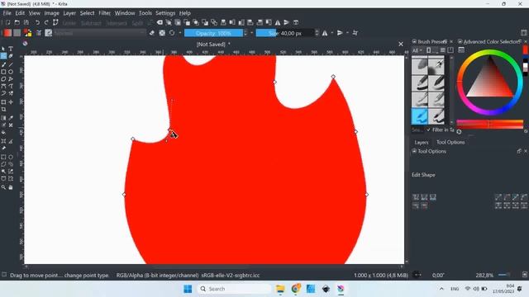Select the Pan hand tool
529x297 pixels.
click(11, 187)
